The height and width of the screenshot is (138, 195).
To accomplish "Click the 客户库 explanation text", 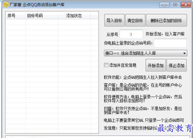I will [x=143, y=87].
